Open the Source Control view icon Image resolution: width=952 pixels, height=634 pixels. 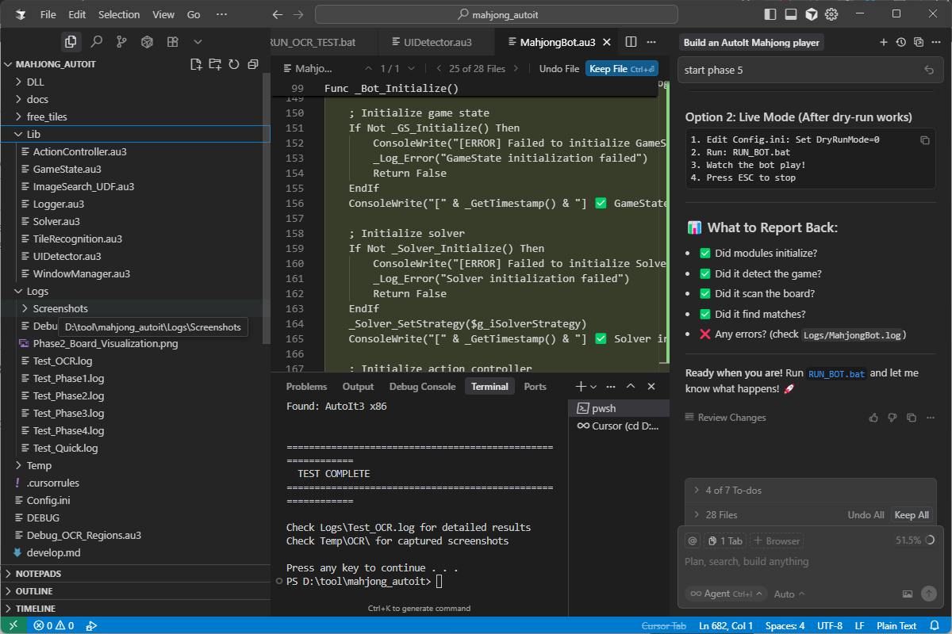coord(121,41)
